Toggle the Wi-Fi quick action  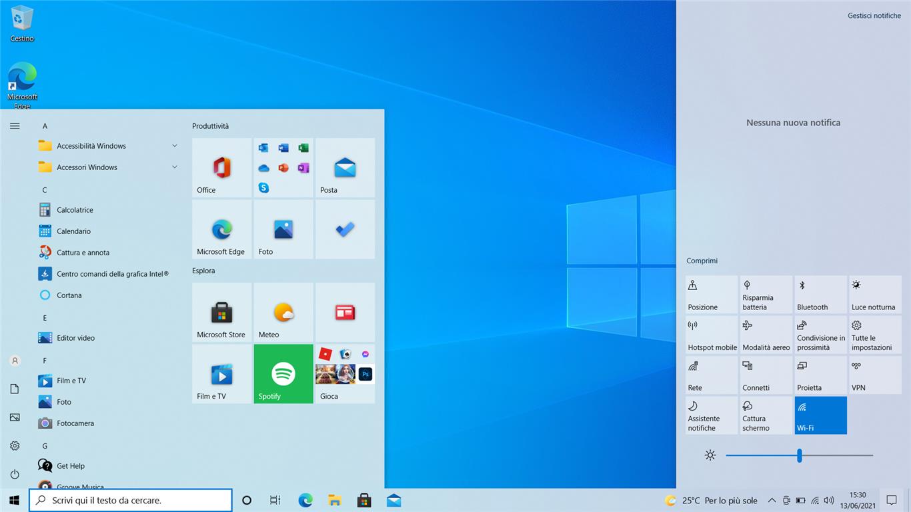(x=820, y=415)
